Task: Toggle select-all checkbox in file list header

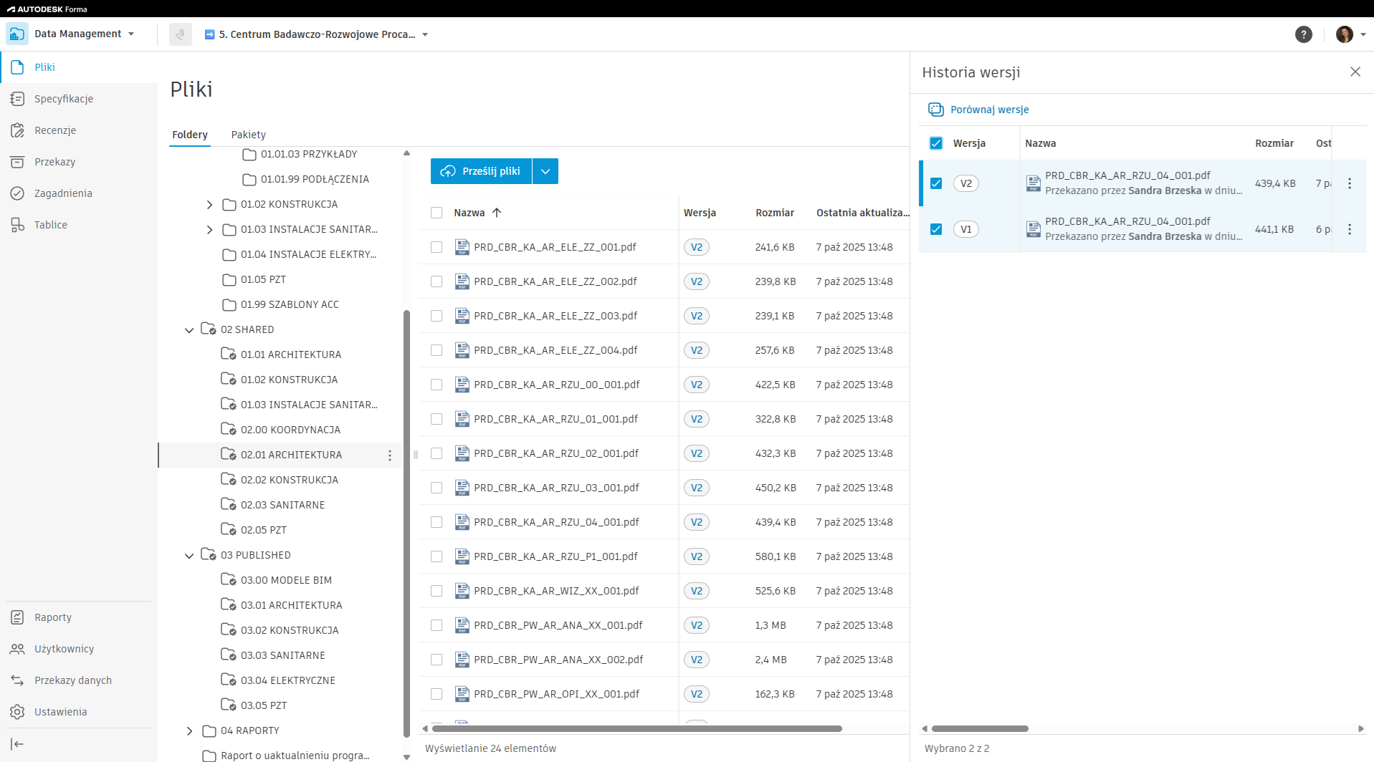Action: coord(436,213)
